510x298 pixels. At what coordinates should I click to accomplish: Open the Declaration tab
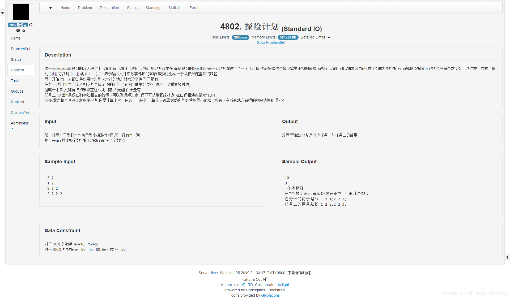(109, 8)
